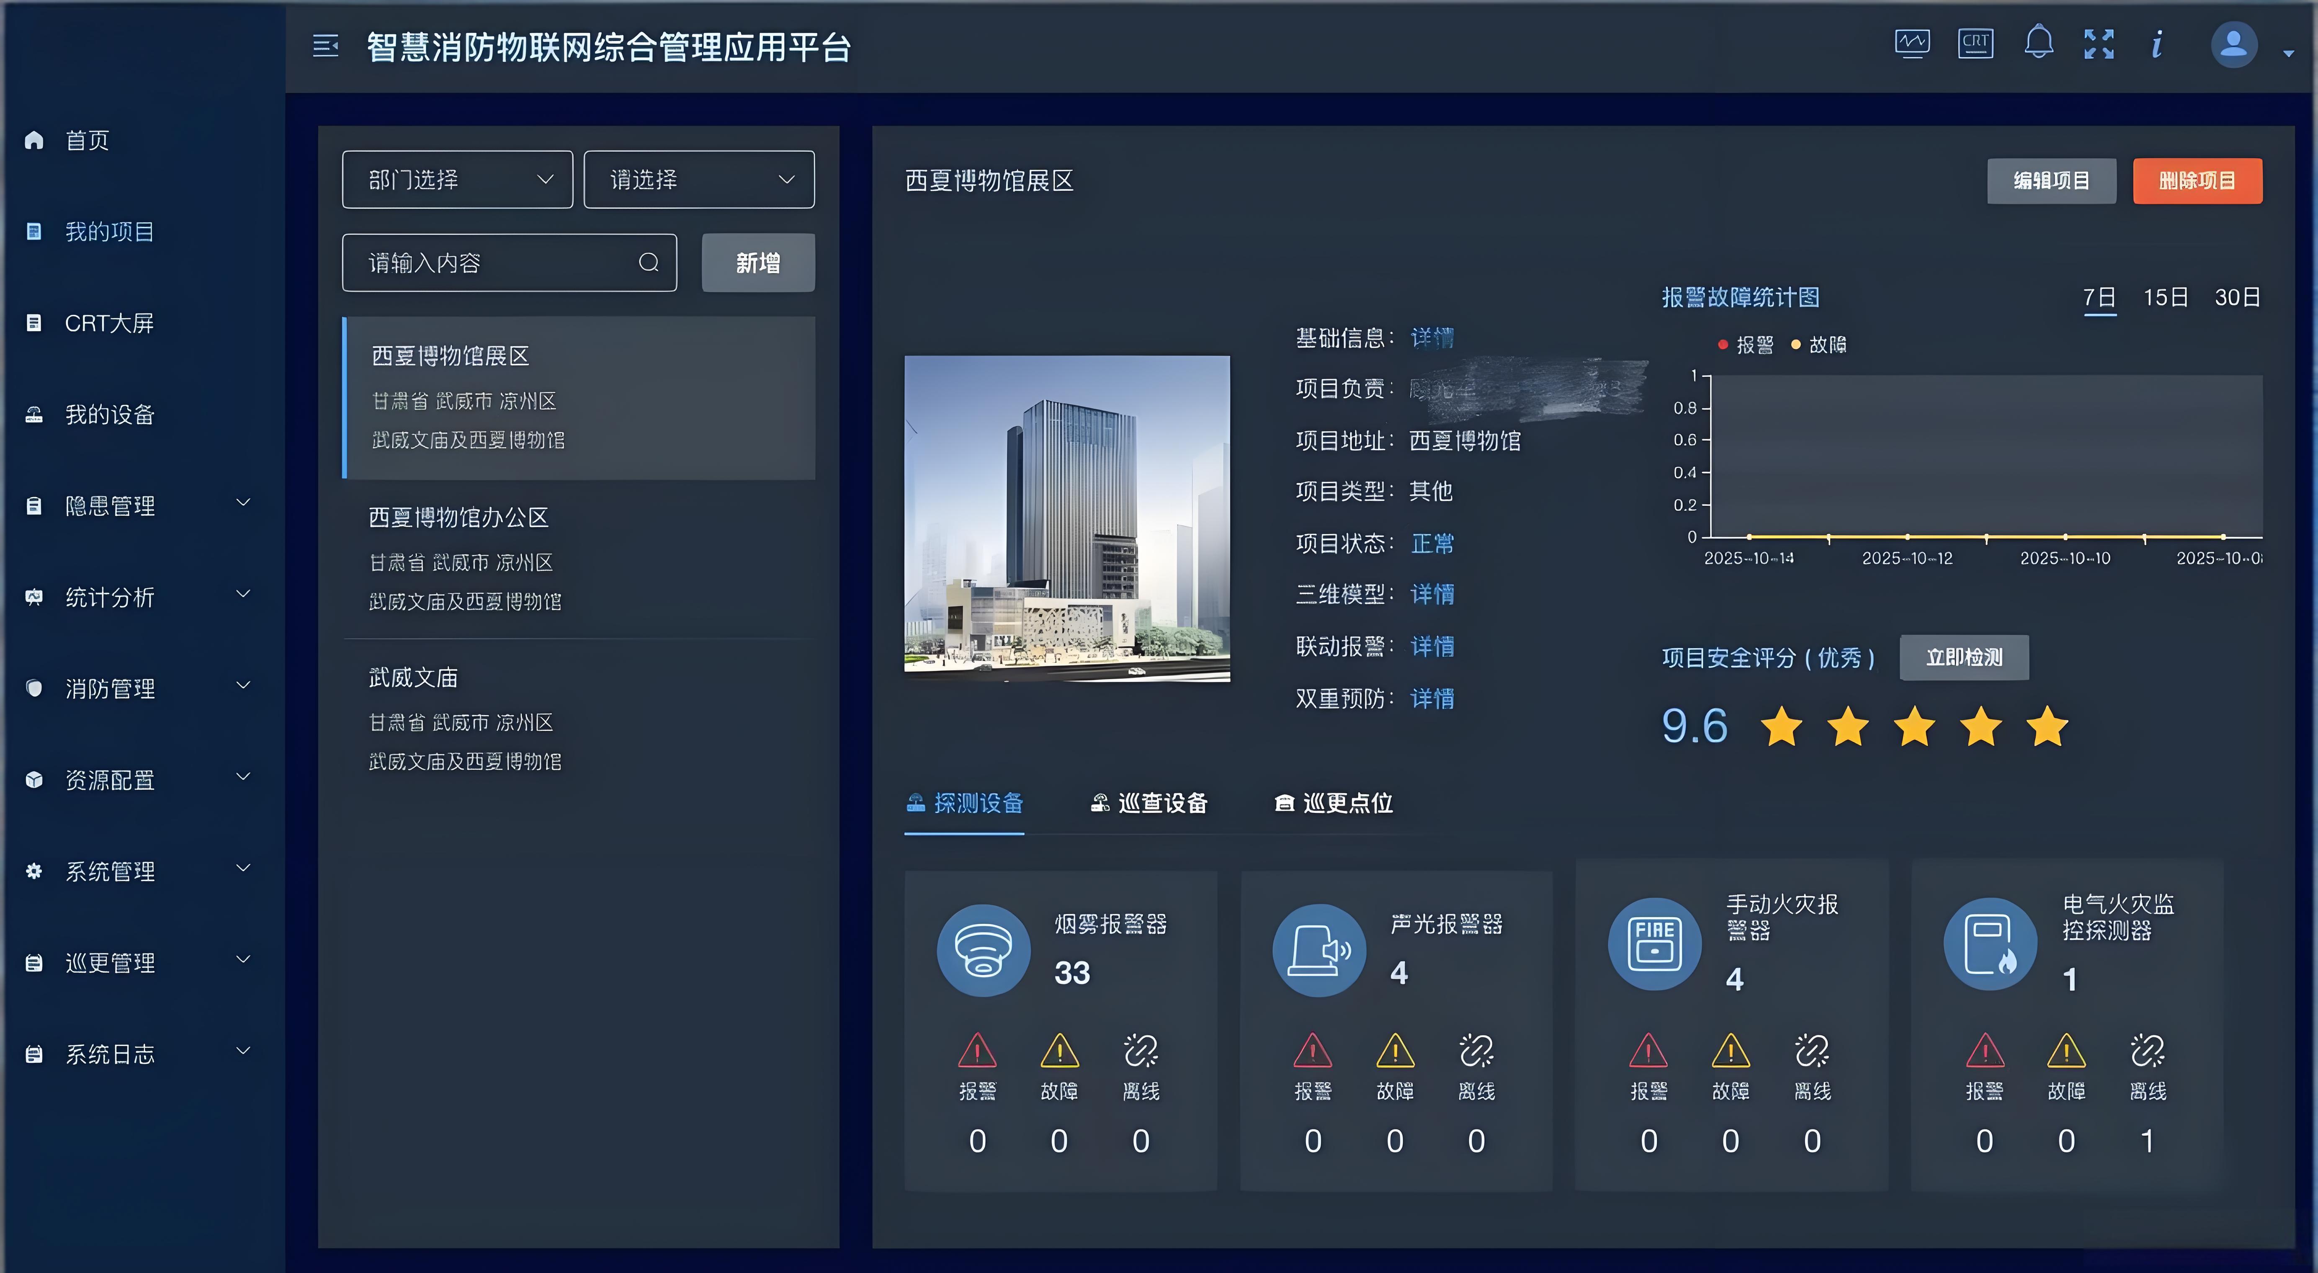Open 我的设备 in the sidebar
2318x1273 pixels.
point(109,415)
